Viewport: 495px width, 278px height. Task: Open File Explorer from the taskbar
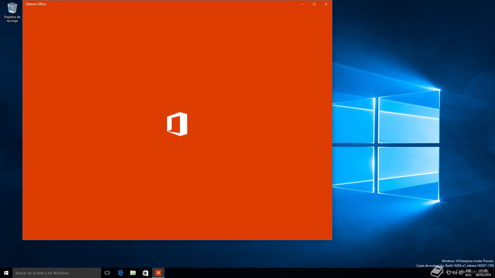pos(133,273)
